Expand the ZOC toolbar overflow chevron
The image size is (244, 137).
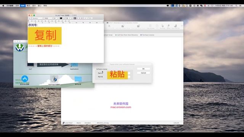point(182,26)
